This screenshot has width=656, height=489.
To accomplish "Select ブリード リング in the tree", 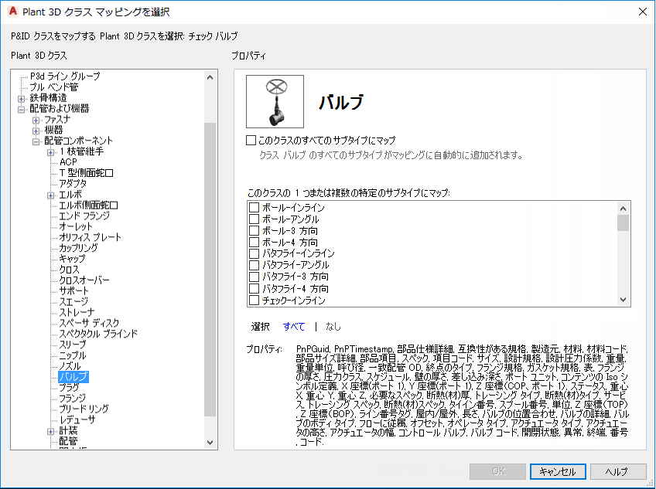I will (84, 409).
